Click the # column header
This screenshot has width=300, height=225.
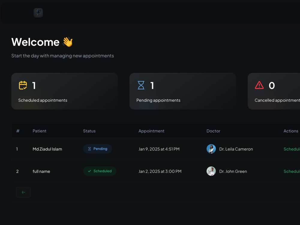pos(18,131)
